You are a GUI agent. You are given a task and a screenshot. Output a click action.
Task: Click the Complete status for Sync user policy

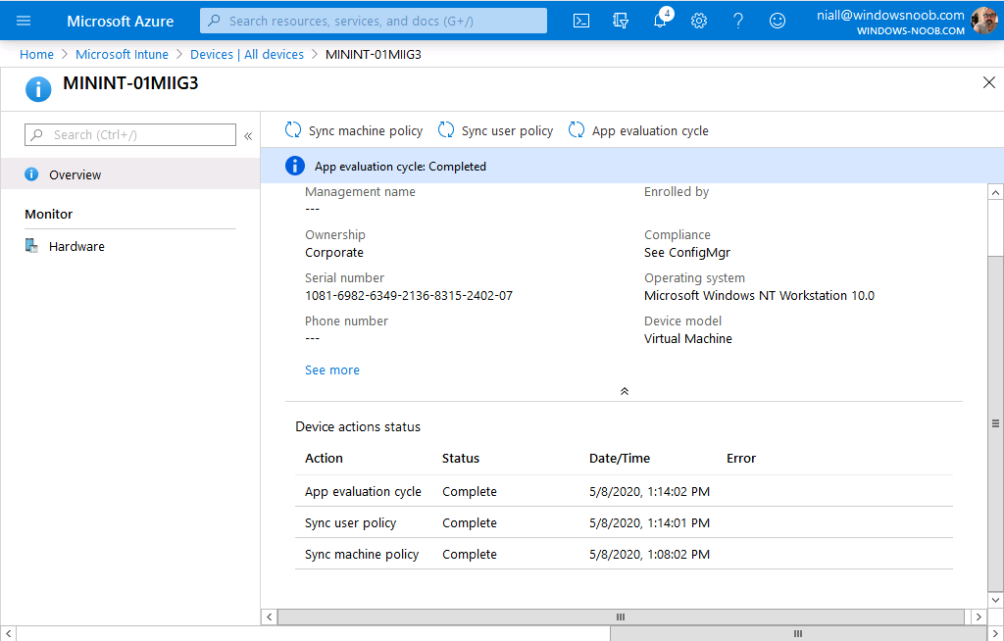coord(470,522)
